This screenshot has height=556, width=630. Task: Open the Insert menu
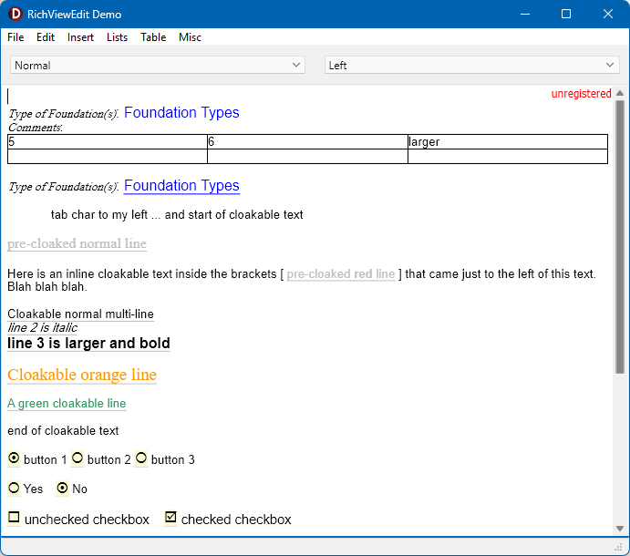pos(80,37)
